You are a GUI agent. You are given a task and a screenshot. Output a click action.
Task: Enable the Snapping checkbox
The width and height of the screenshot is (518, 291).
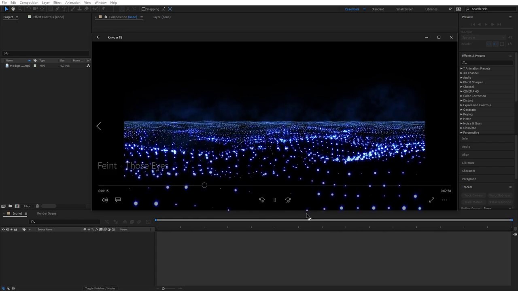(x=143, y=9)
